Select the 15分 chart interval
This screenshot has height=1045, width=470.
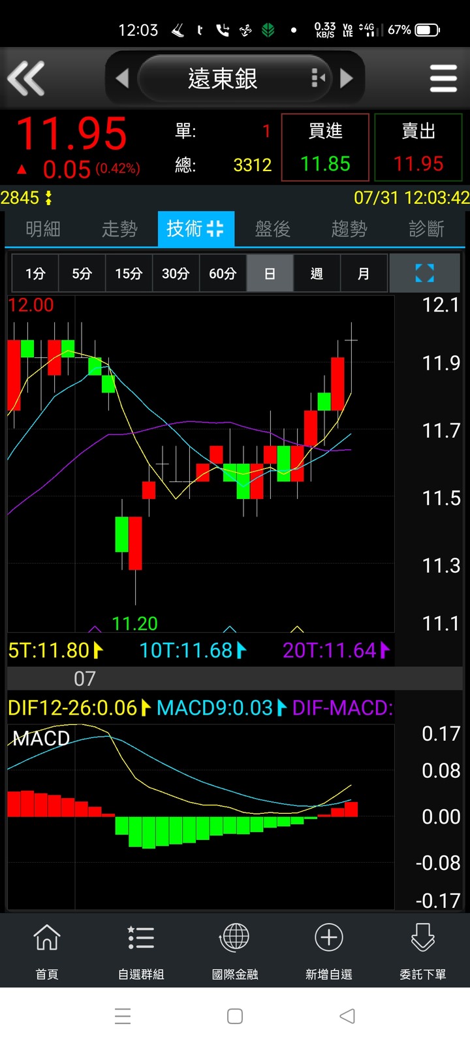tap(129, 273)
